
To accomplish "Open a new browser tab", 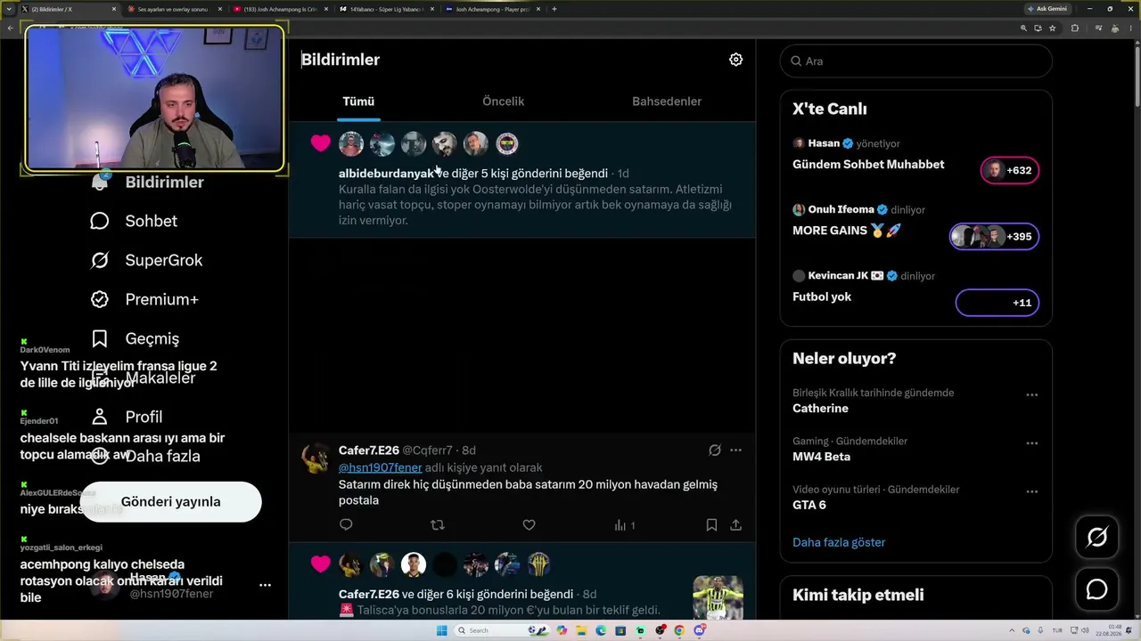I will pos(554,9).
